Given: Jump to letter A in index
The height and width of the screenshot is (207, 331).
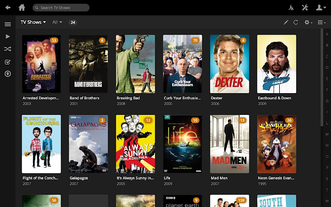Looking at the screenshot, I should (327, 34).
